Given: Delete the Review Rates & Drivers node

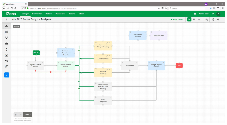Looking at the screenshot, I should point(73,62).
